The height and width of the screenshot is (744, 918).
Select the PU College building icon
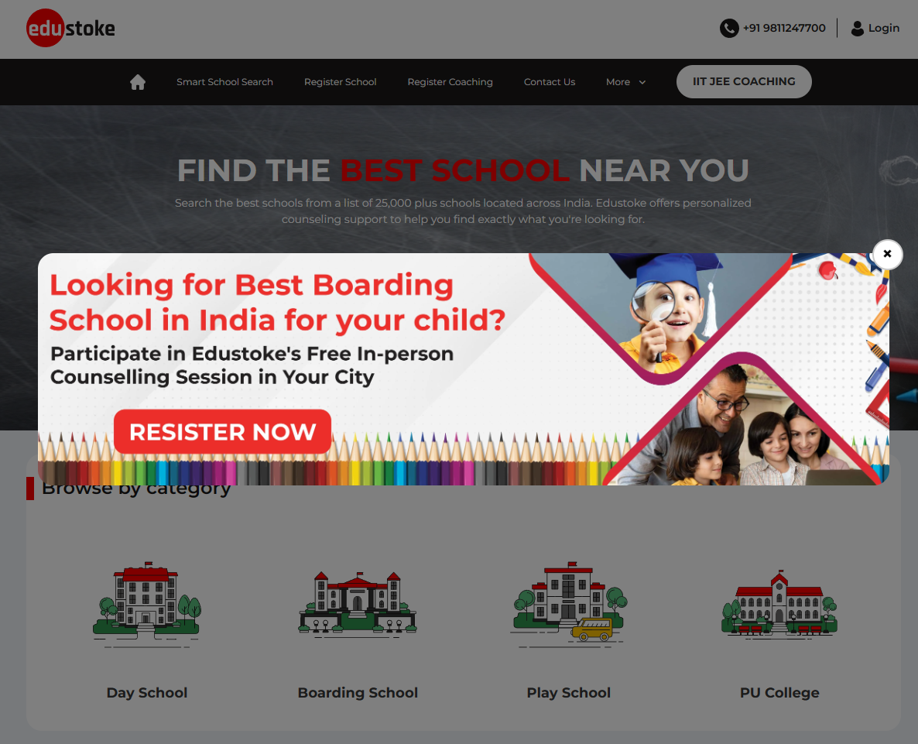tap(779, 603)
